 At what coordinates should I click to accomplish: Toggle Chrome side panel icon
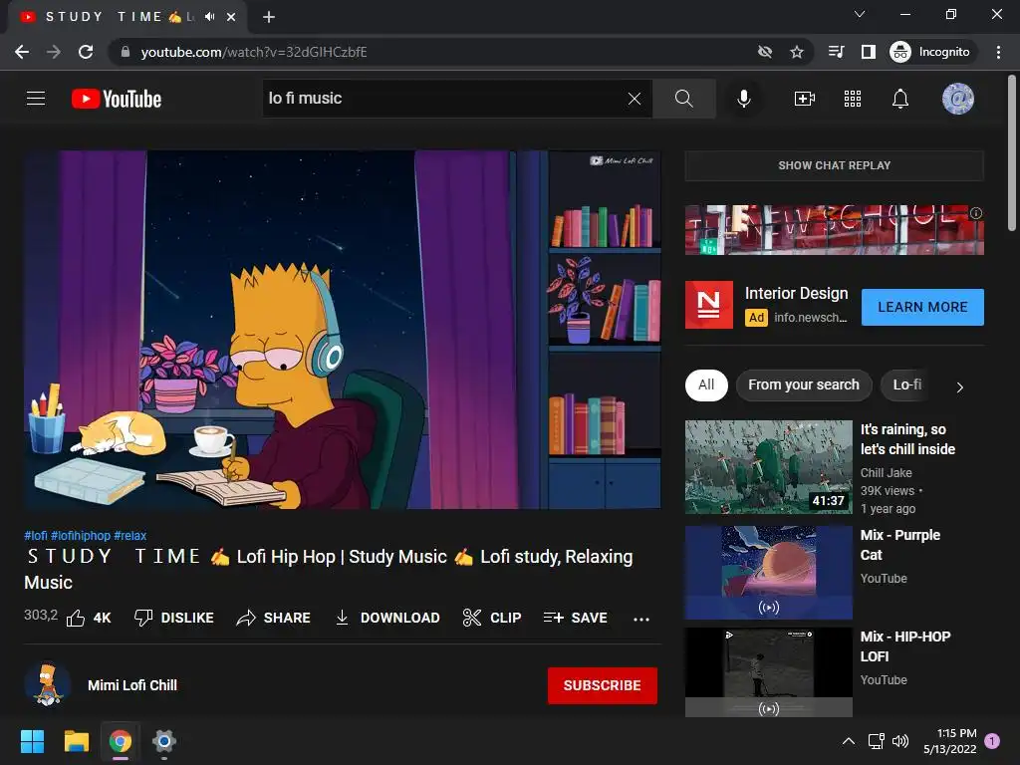point(869,52)
